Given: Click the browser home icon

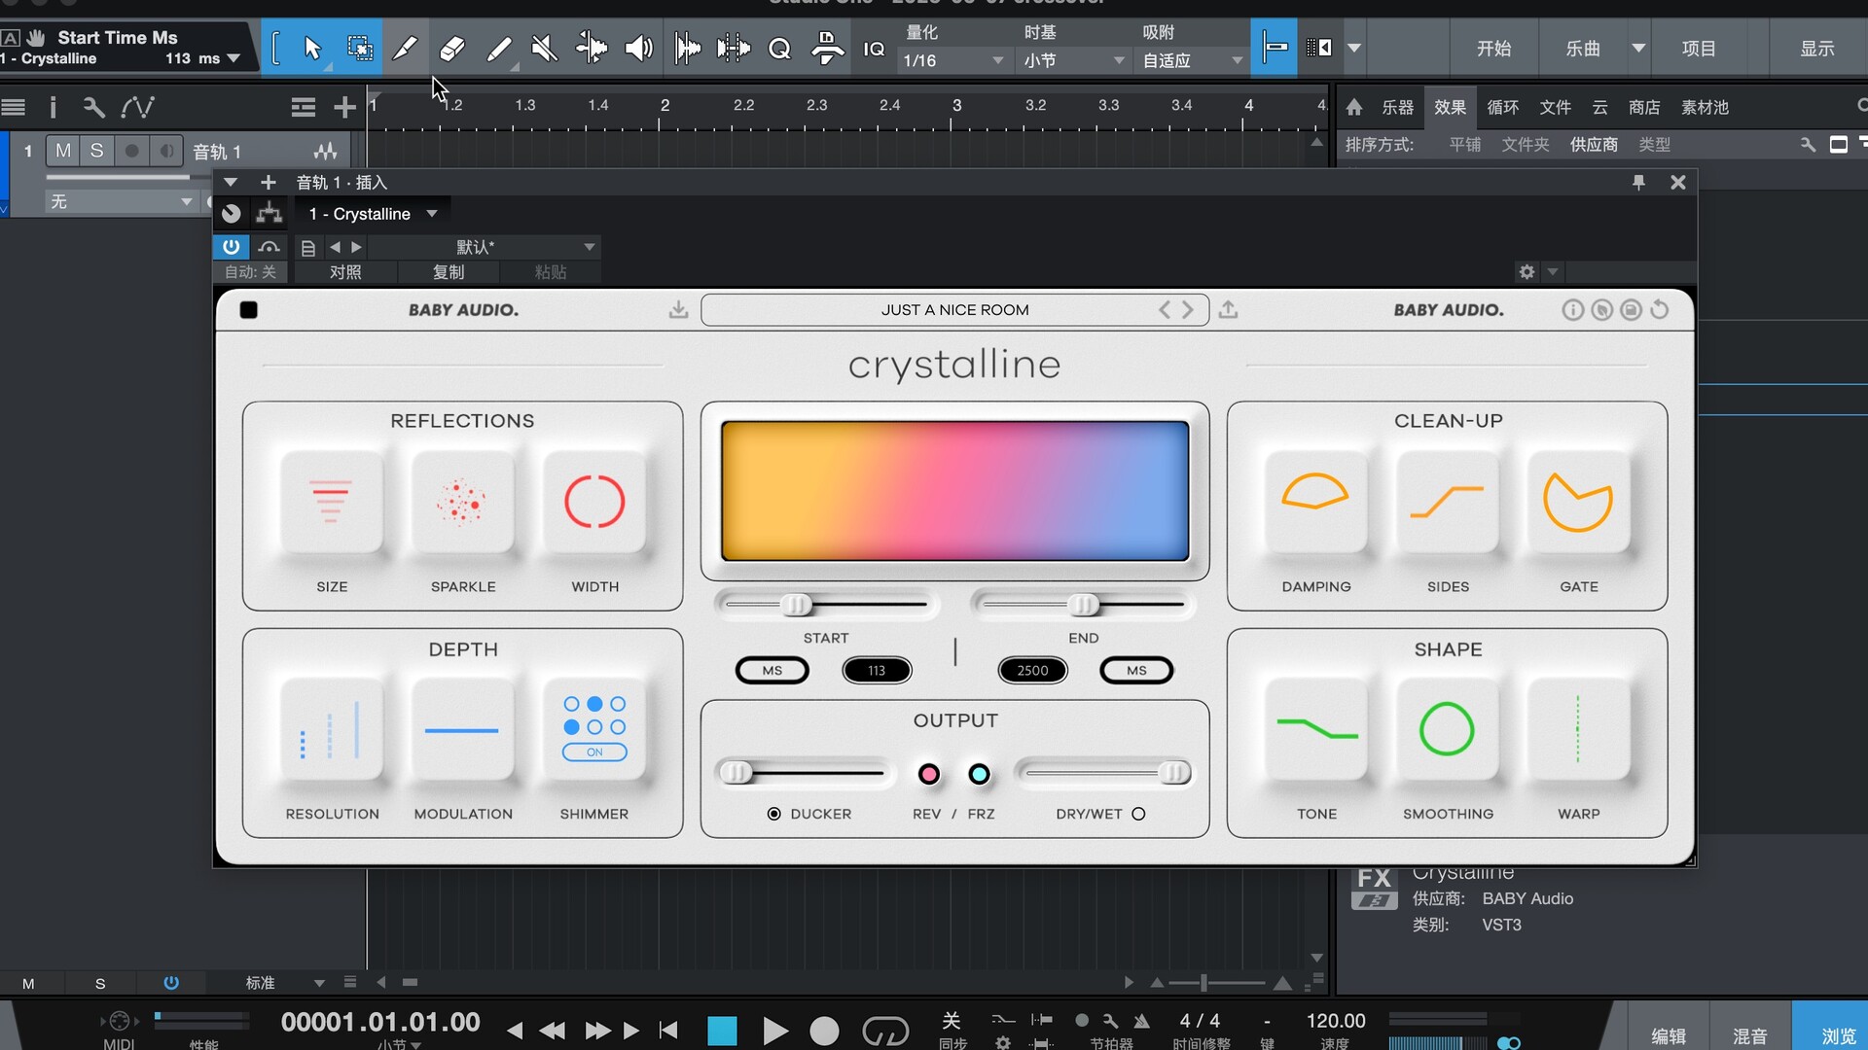Looking at the screenshot, I should click(1354, 107).
